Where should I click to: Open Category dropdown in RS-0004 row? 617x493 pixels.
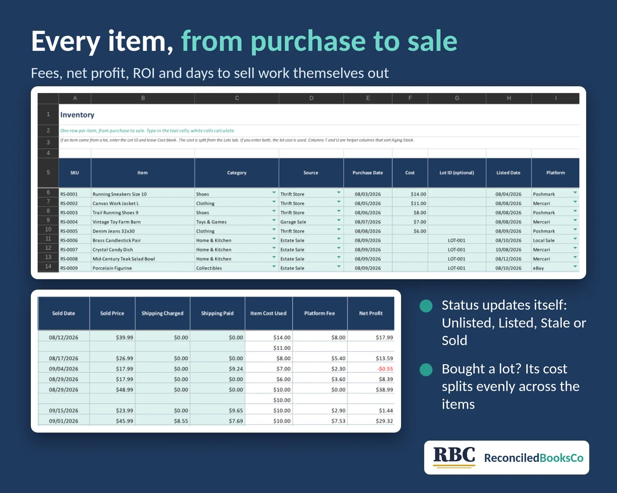tap(274, 220)
